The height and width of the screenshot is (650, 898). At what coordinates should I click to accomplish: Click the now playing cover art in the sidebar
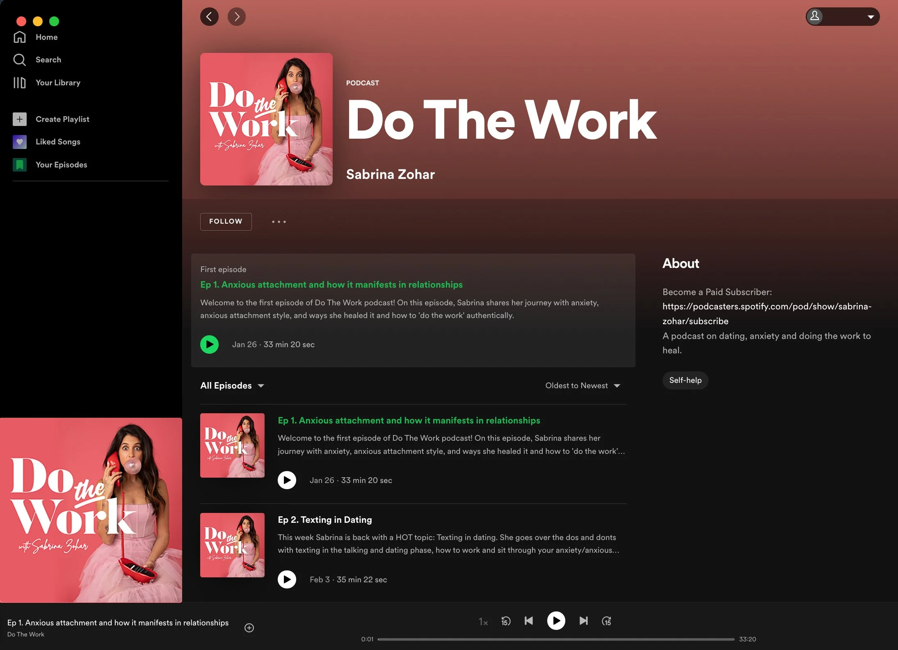pyautogui.click(x=91, y=510)
